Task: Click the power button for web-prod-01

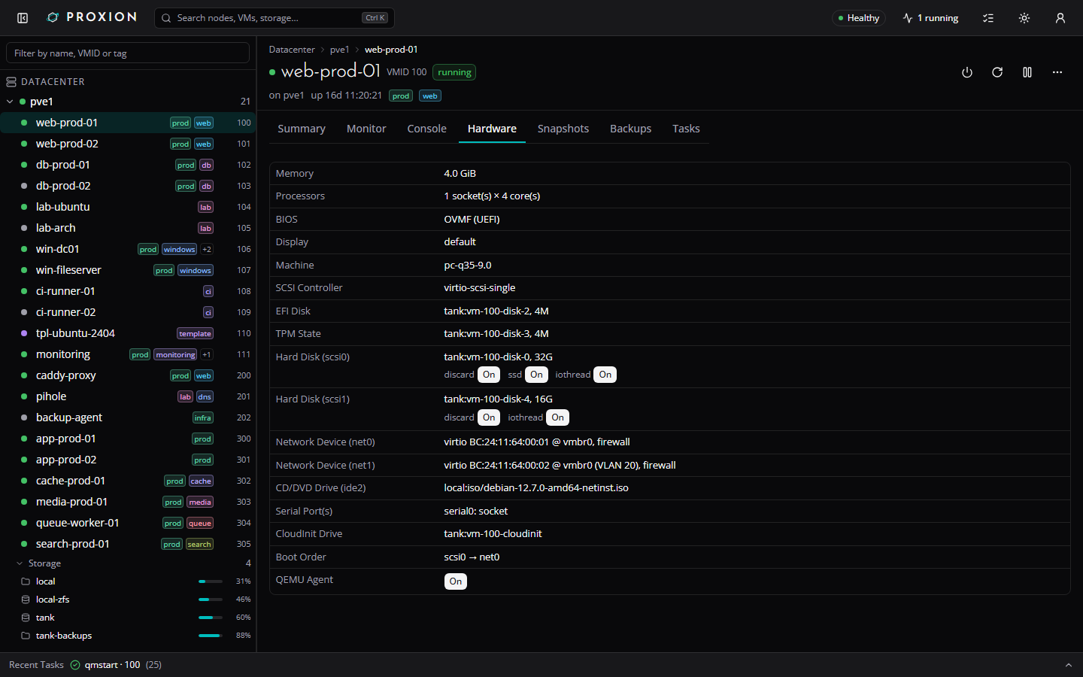Action: [x=967, y=72]
